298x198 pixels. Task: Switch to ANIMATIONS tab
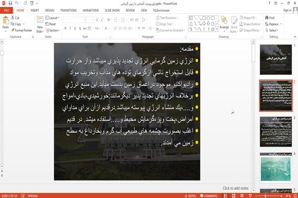pos(91,10)
